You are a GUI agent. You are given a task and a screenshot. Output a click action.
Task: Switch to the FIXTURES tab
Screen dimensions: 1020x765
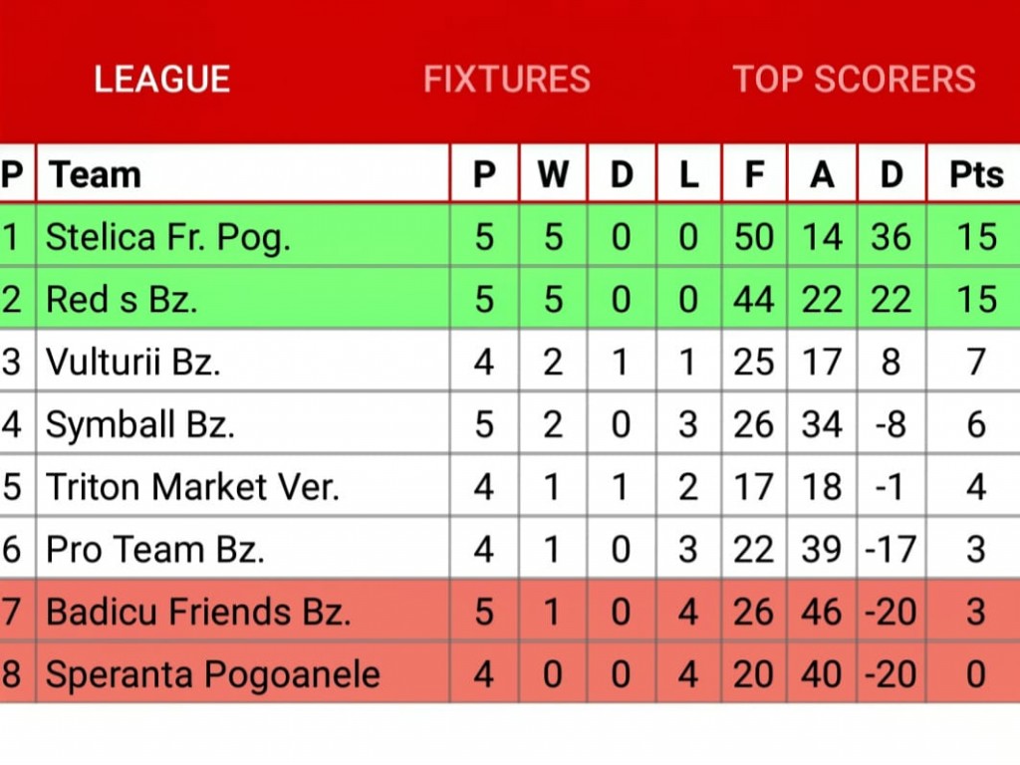pyautogui.click(x=507, y=79)
